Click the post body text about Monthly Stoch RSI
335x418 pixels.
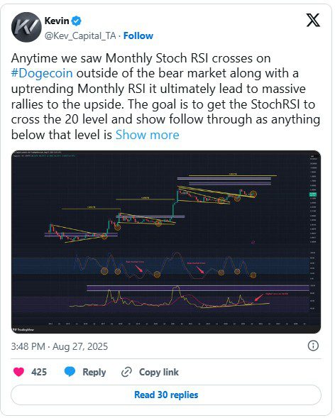coord(165,97)
